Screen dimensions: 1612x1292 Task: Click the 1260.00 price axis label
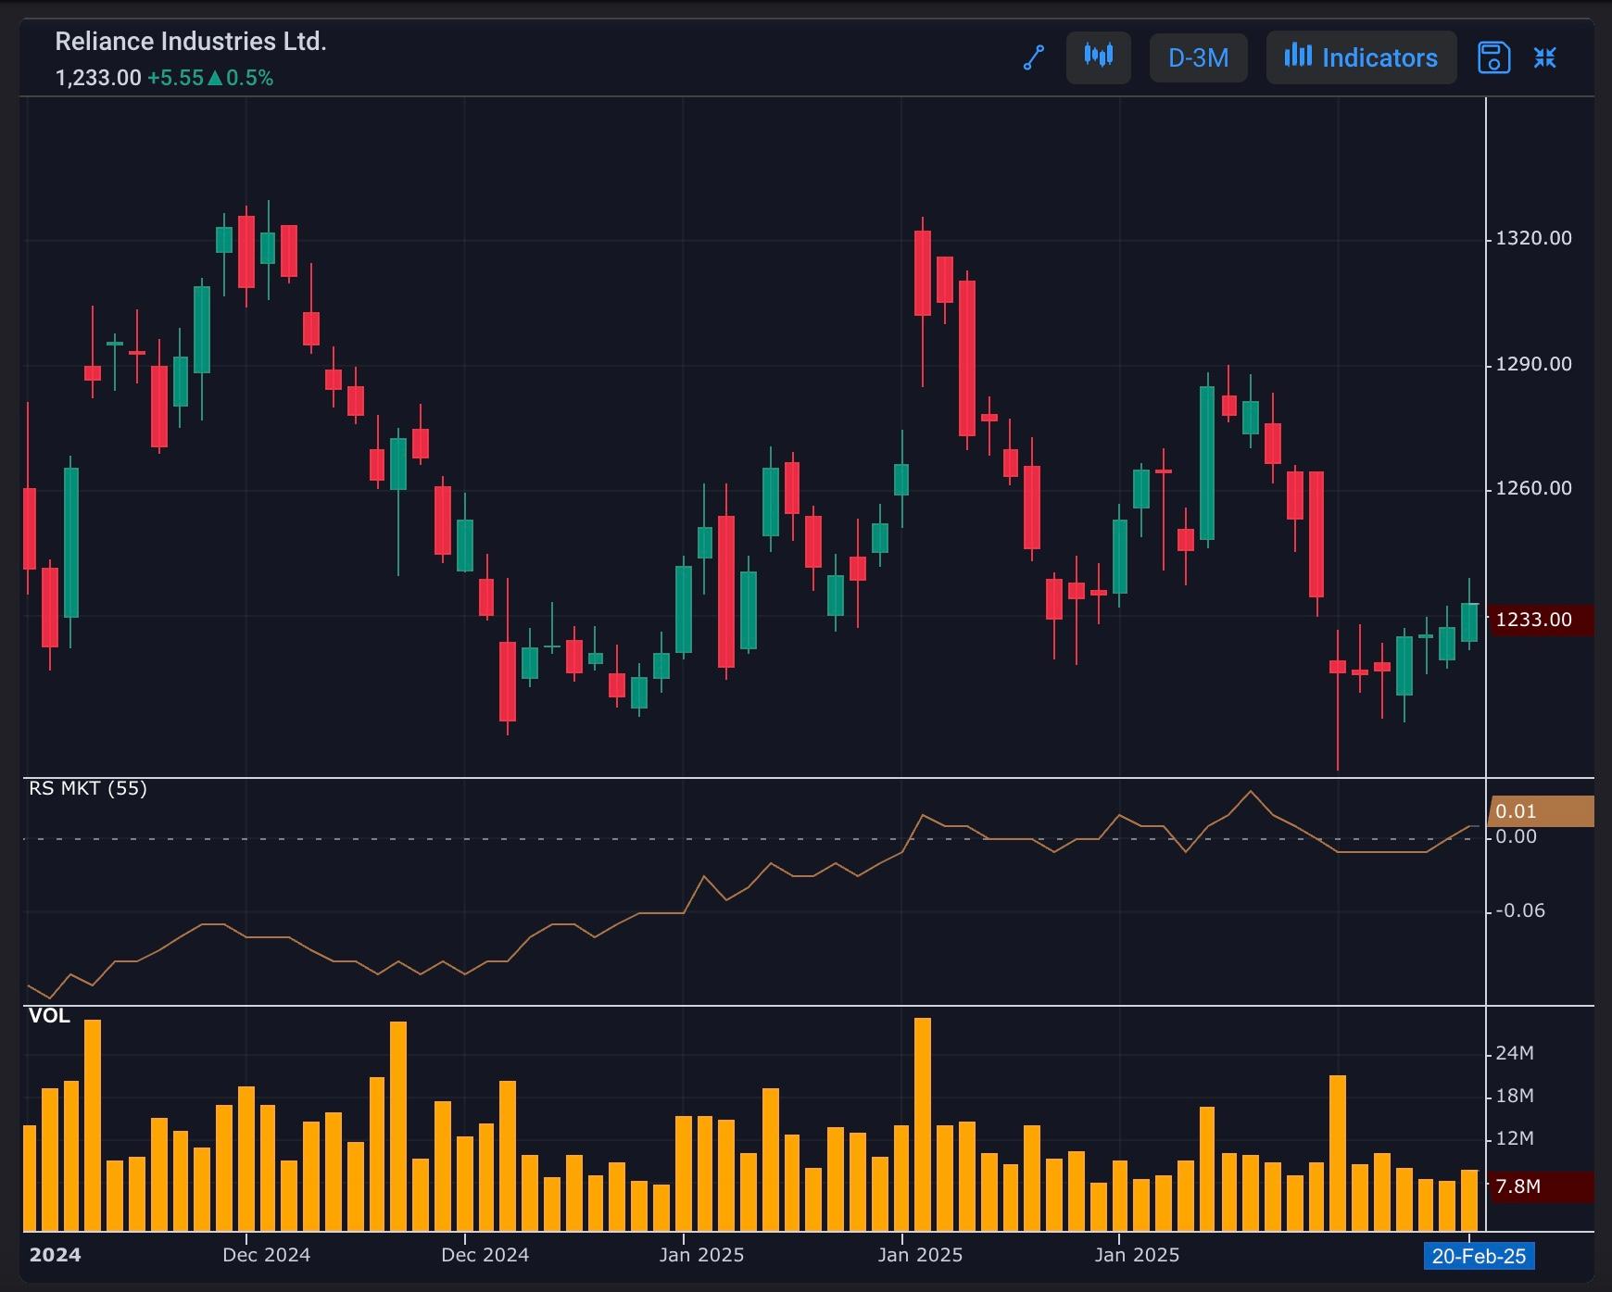(x=1533, y=489)
